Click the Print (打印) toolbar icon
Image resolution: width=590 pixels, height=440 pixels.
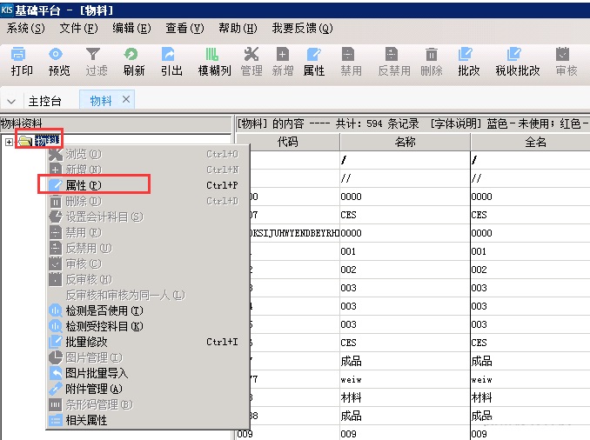(22, 61)
